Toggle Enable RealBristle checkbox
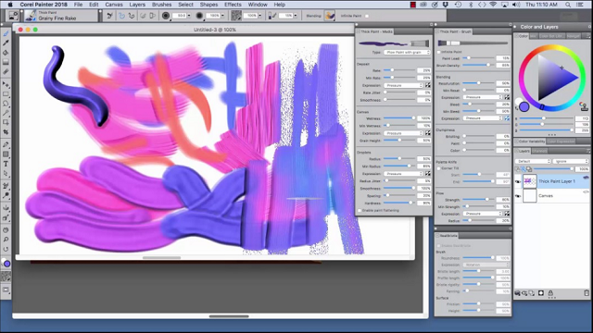Screen dimensions: 593x333 click(x=439, y=245)
